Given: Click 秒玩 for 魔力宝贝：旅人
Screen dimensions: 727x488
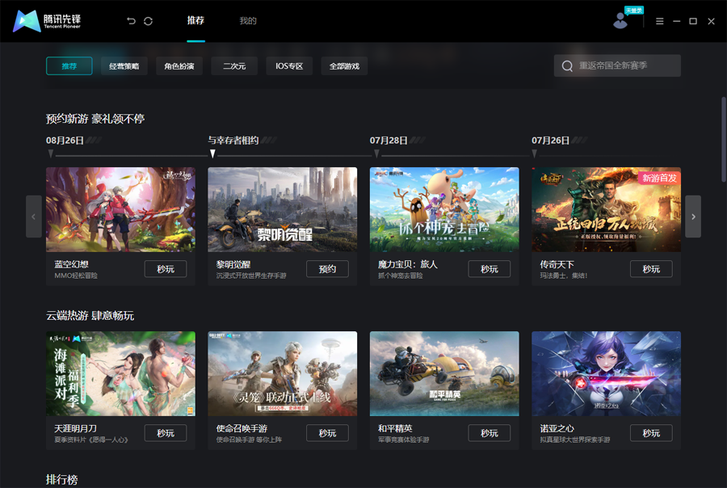Looking at the screenshot, I should tap(490, 269).
